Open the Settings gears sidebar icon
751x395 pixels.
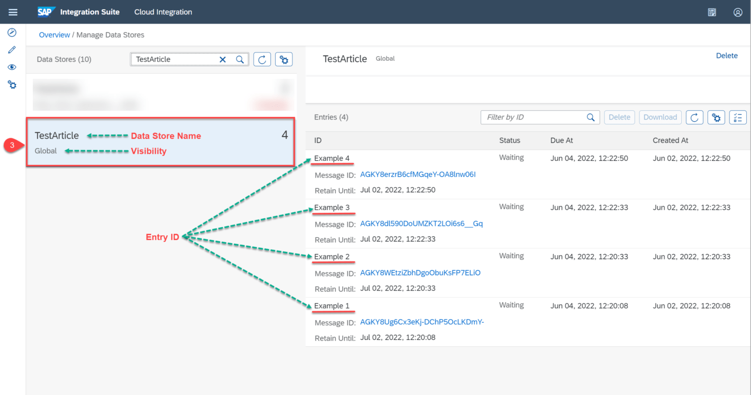pyautogui.click(x=12, y=84)
